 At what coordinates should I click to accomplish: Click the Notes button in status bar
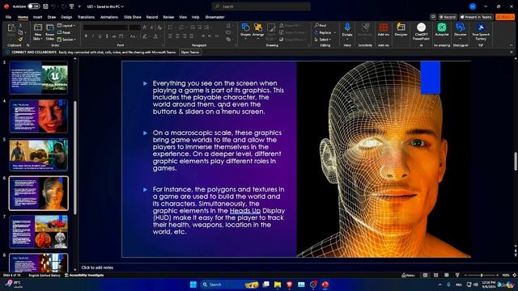click(408, 275)
